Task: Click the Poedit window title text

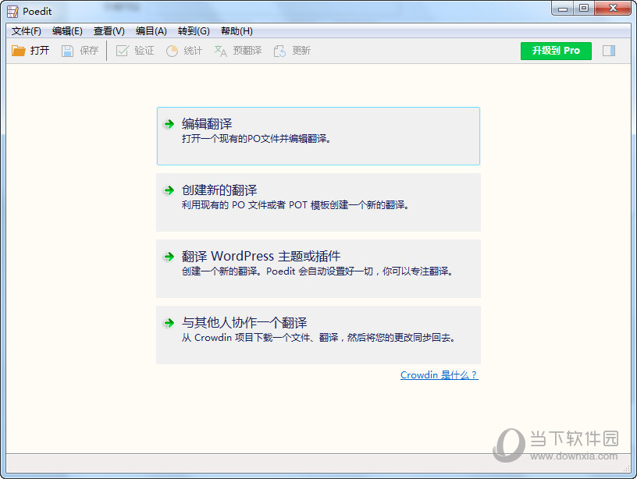Action: (37, 12)
